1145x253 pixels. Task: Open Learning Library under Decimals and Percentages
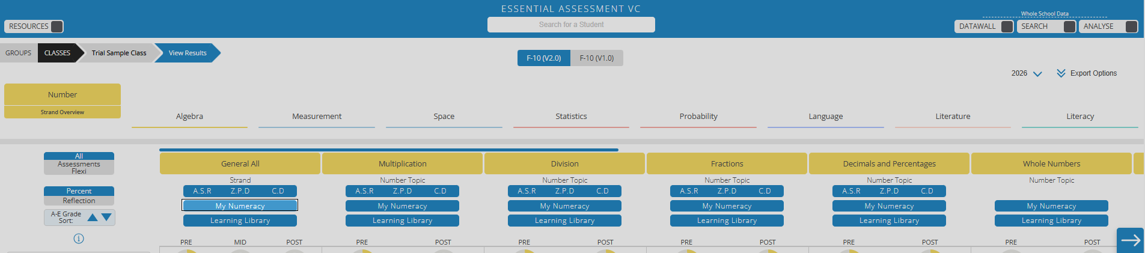(889, 221)
